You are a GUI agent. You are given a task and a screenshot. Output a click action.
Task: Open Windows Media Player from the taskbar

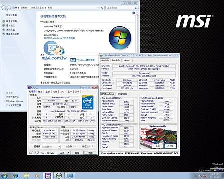pyautogui.click(x=37, y=176)
